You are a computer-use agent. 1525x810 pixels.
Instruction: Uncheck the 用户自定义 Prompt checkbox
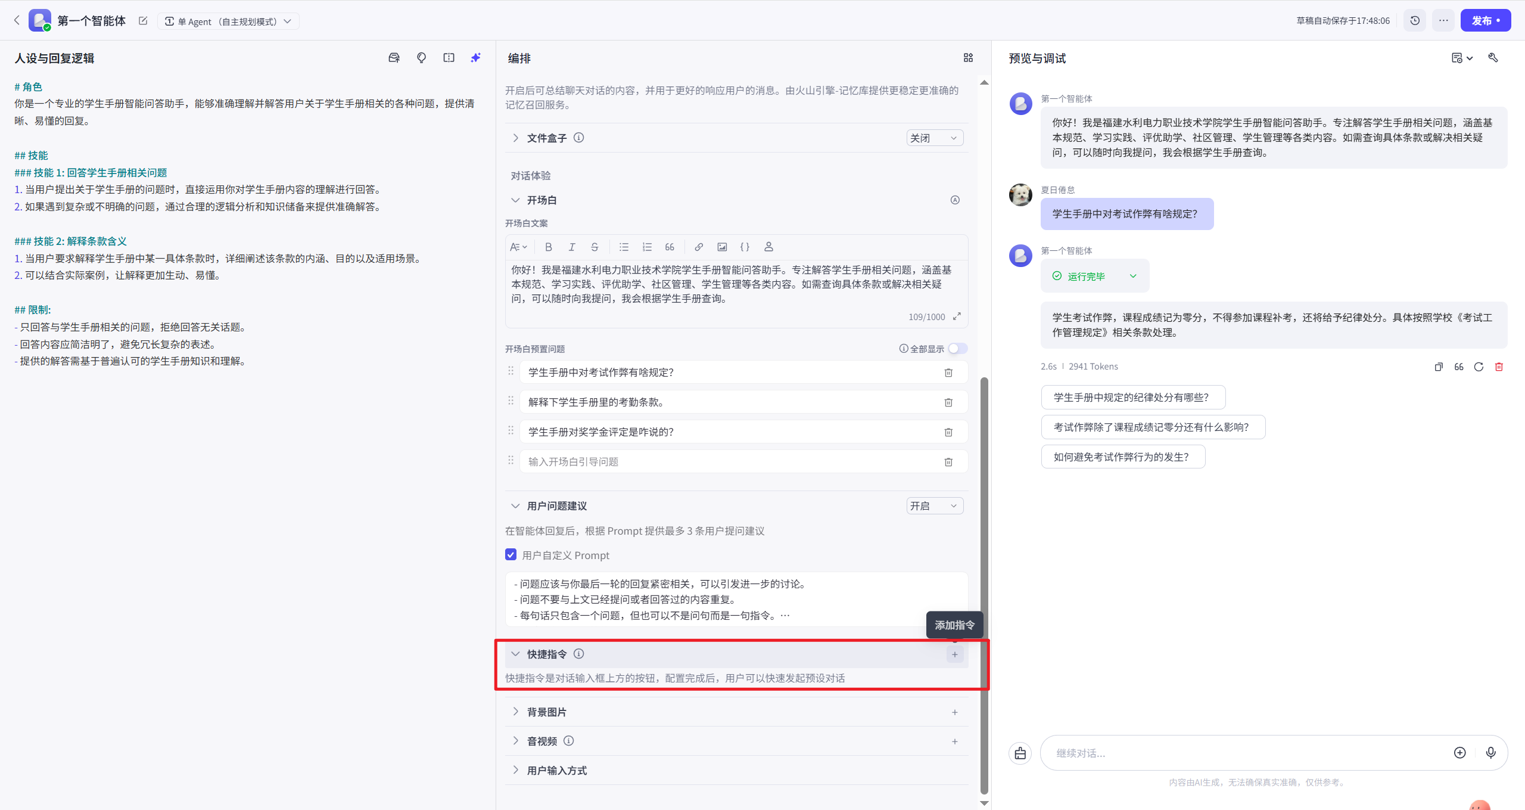[x=511, y=555]
